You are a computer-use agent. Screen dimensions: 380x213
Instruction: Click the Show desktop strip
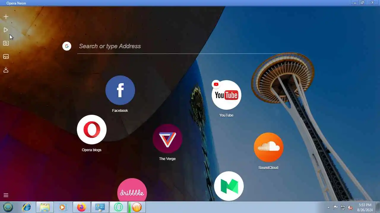378,207
